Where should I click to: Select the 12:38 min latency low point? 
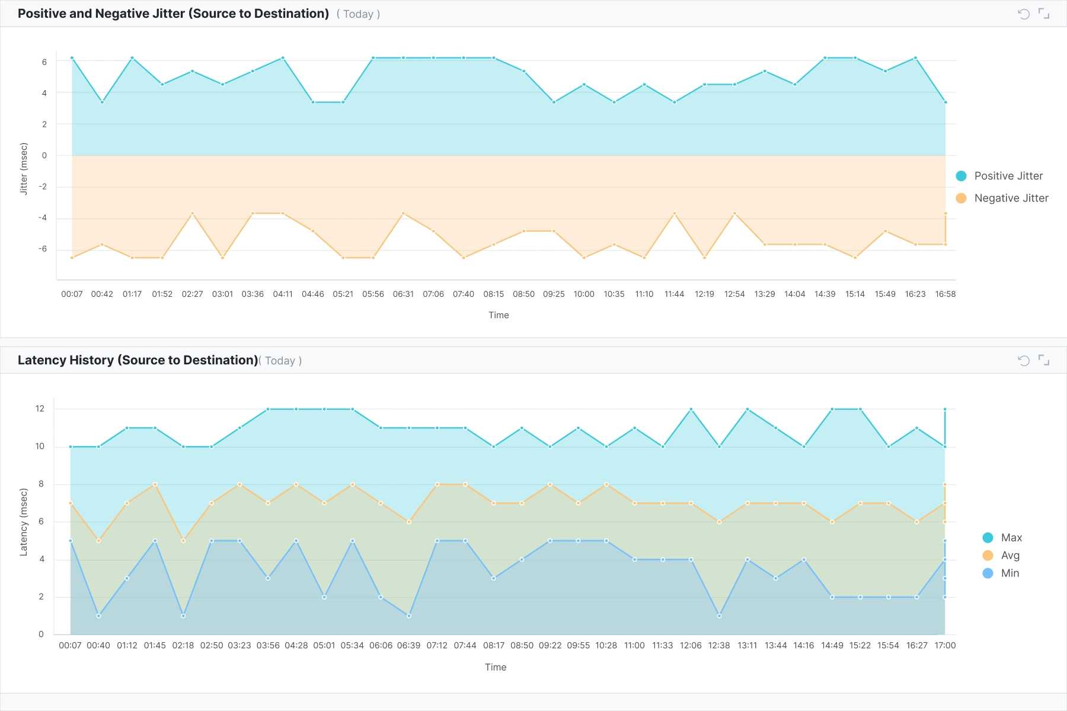[719, 616]
